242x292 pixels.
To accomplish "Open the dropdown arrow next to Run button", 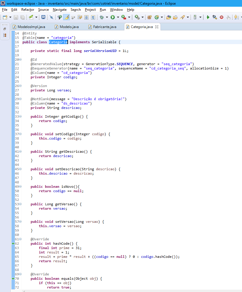I will [x=118, y=18].
